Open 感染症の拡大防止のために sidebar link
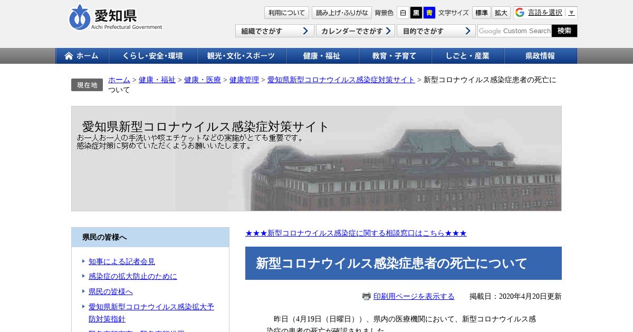 (x=133, y=276)
